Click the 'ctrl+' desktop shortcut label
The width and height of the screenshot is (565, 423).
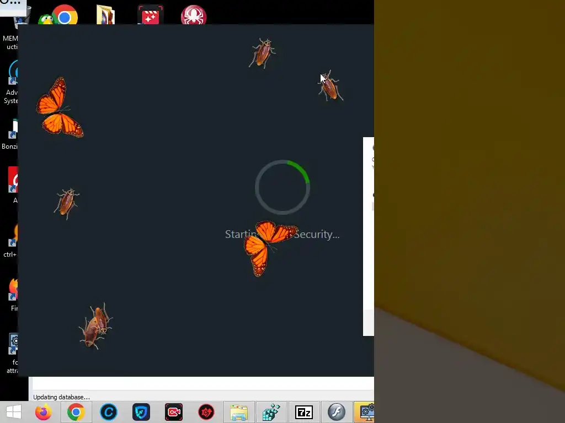click(10, 254)
